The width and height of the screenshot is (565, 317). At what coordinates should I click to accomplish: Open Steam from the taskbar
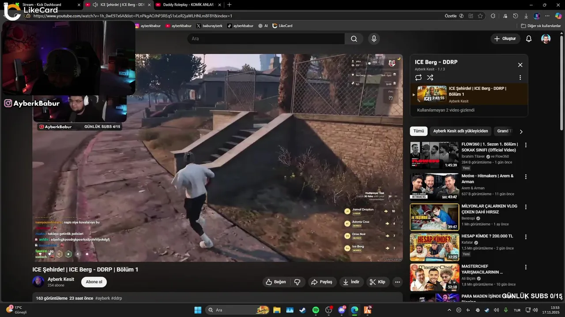[x=302, y=310]
